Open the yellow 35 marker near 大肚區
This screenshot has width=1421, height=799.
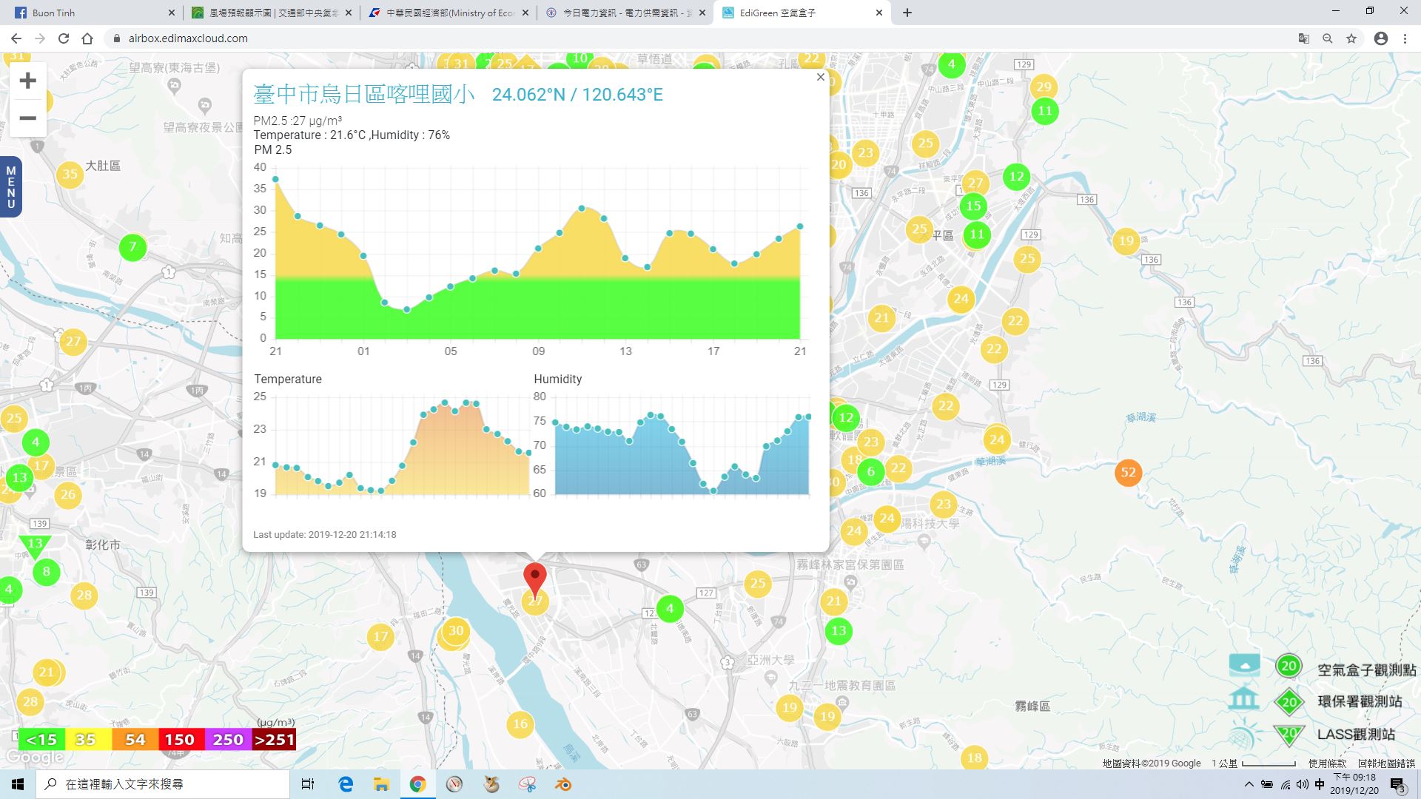click(70, 175)
